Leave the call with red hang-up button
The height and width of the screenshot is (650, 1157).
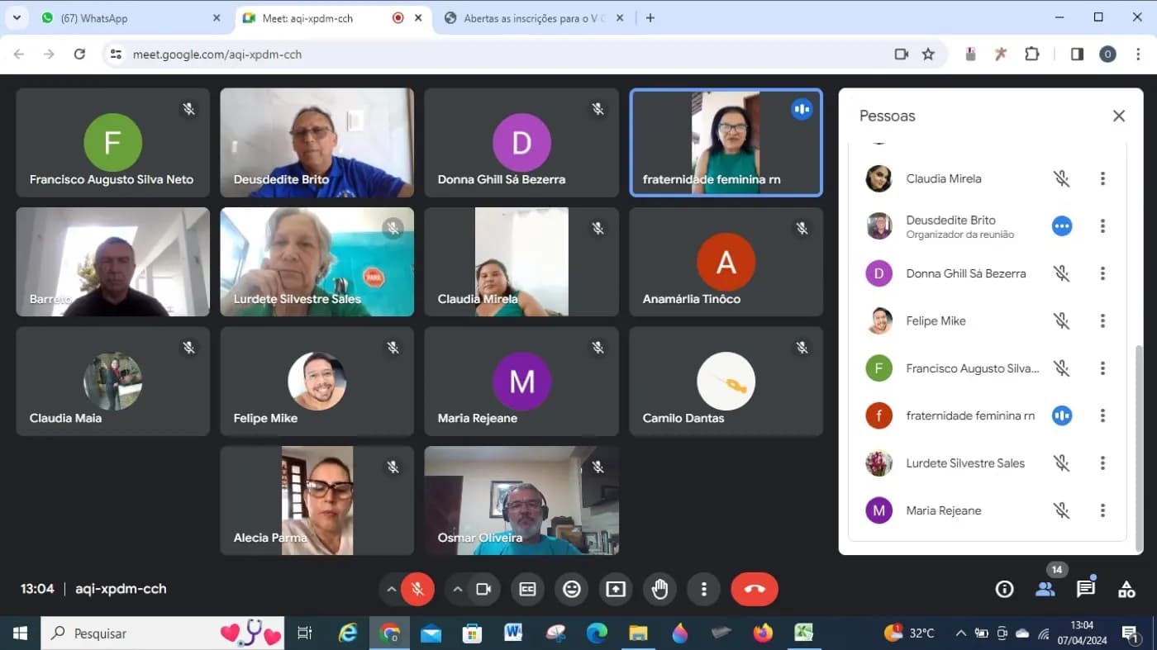pyautogui.click(x=755, y=589)
